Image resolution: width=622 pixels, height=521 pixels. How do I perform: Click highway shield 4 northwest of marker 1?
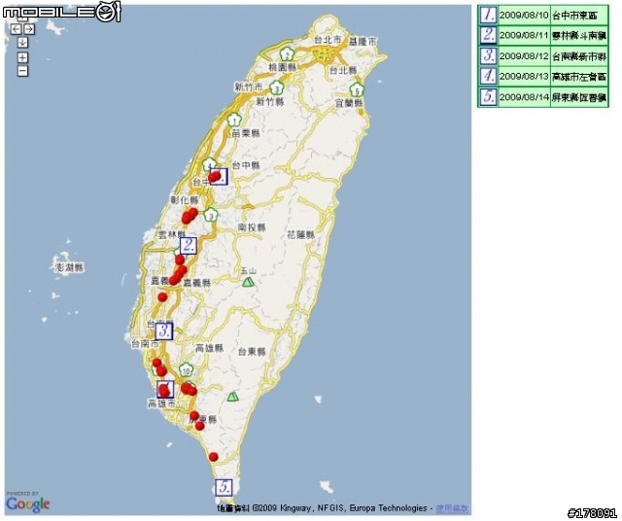pos(210,164)
